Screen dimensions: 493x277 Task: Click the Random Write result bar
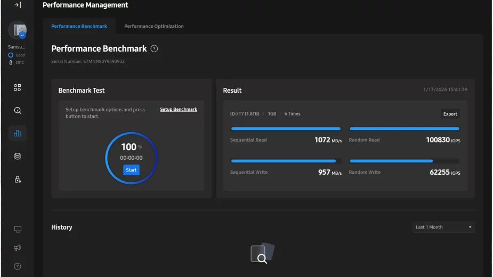[404, 161]
